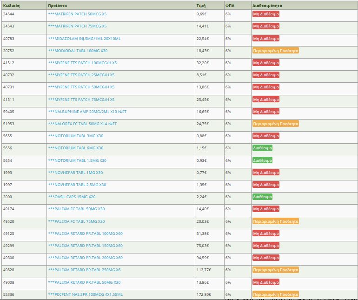Open the MATRIFEN PATCH 75MCG X5 link
358x300 pixels.
(x=77, y=26)
